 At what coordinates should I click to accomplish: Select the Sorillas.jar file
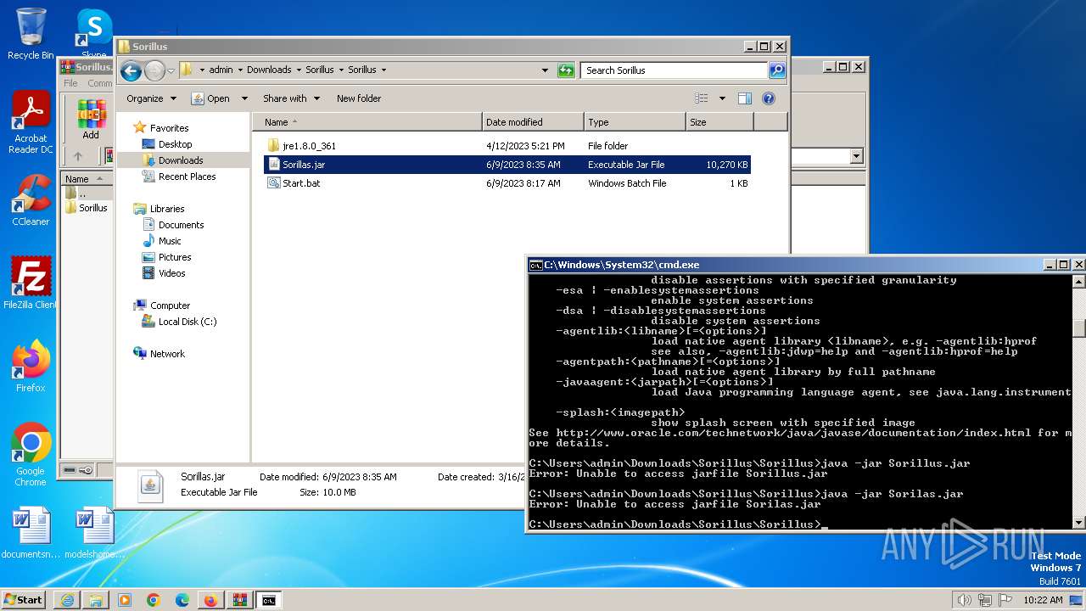coord(507,165)
